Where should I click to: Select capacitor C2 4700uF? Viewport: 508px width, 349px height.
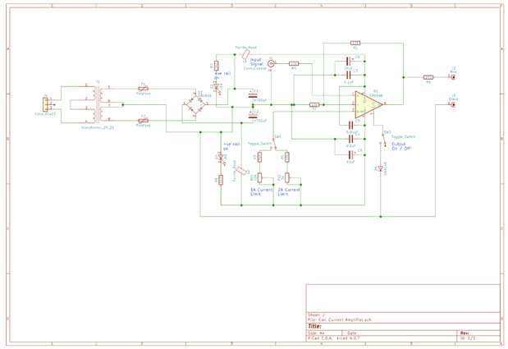pos(253,115)
